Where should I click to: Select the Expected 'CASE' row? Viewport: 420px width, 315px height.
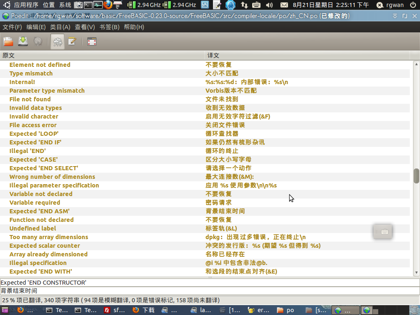coord(205,160)
